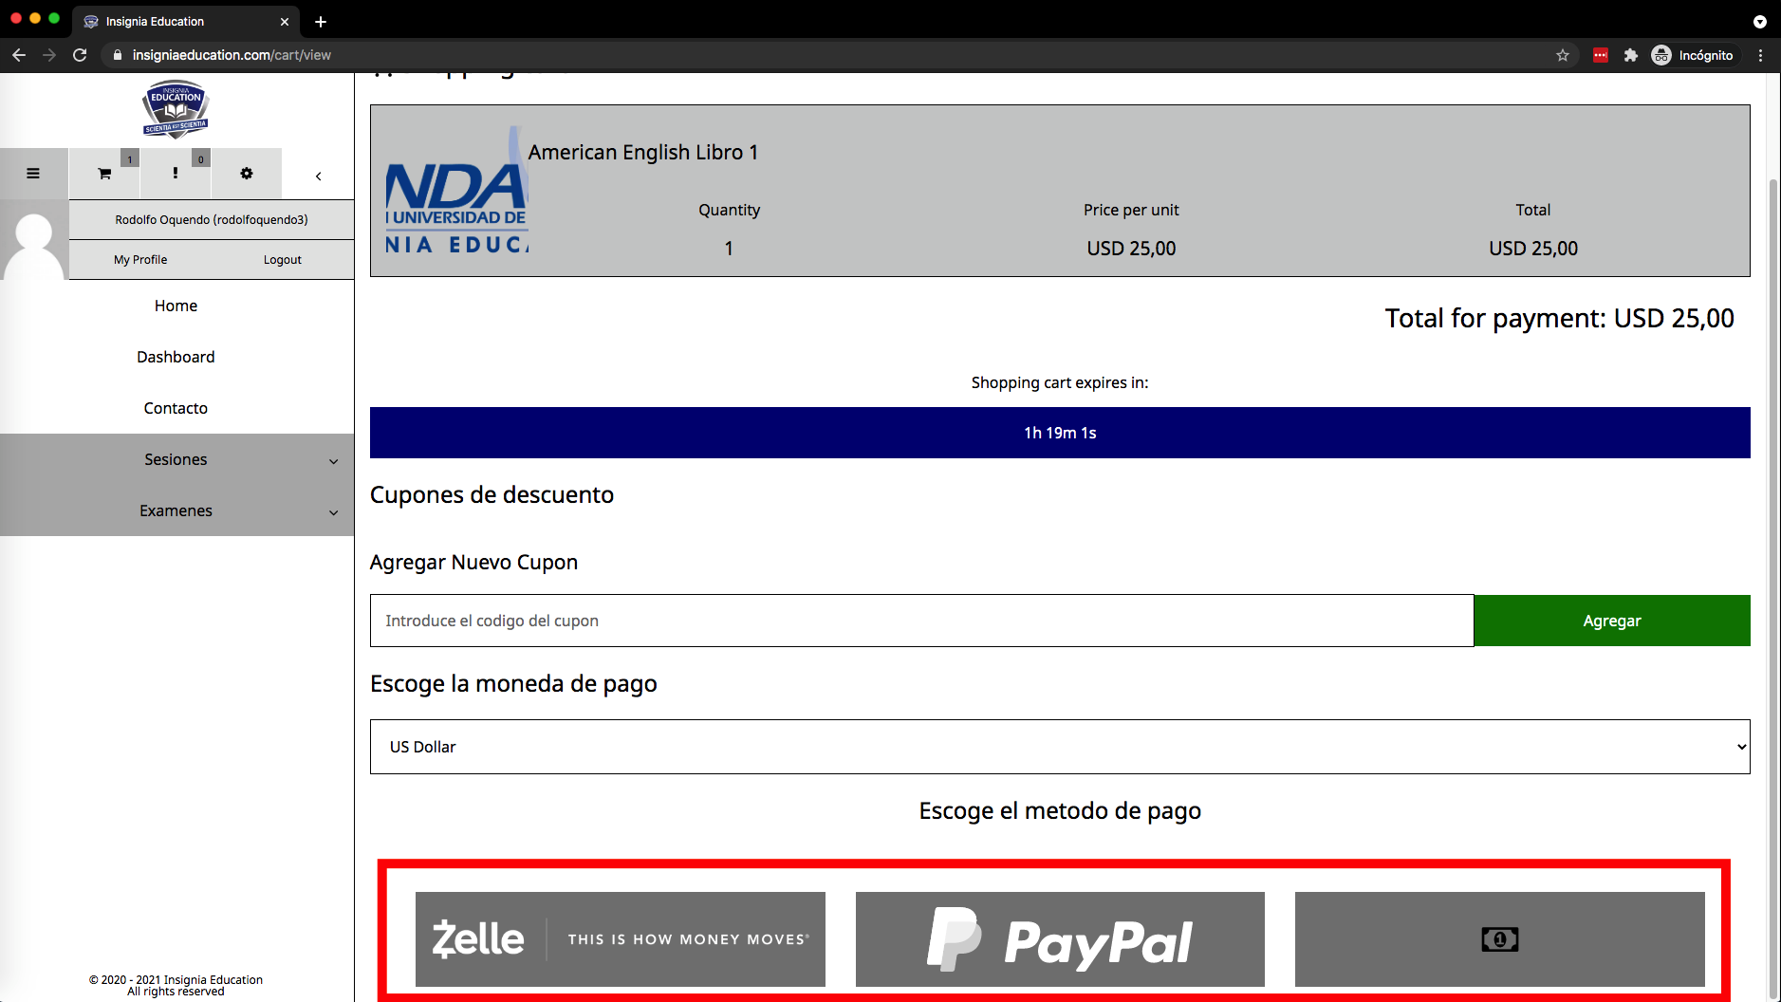Click the coupon code input field
This screenshot has height=1002, width=1781.
[921, 621]
